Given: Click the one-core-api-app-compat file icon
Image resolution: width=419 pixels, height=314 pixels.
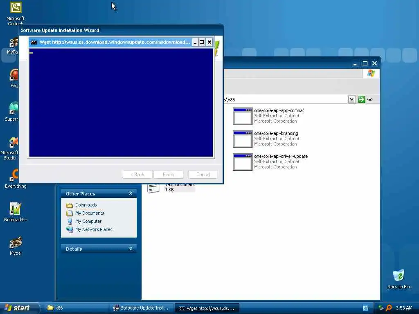Looking at the screenshot, I should 242,116.
